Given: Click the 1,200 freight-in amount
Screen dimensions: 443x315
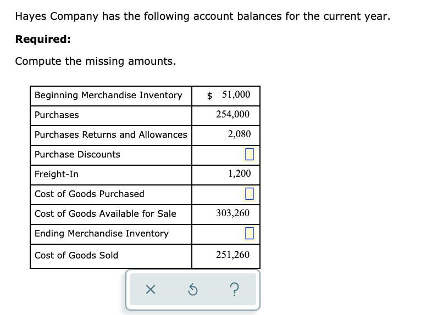Looking at the screenshot, I should click(239, 173).
